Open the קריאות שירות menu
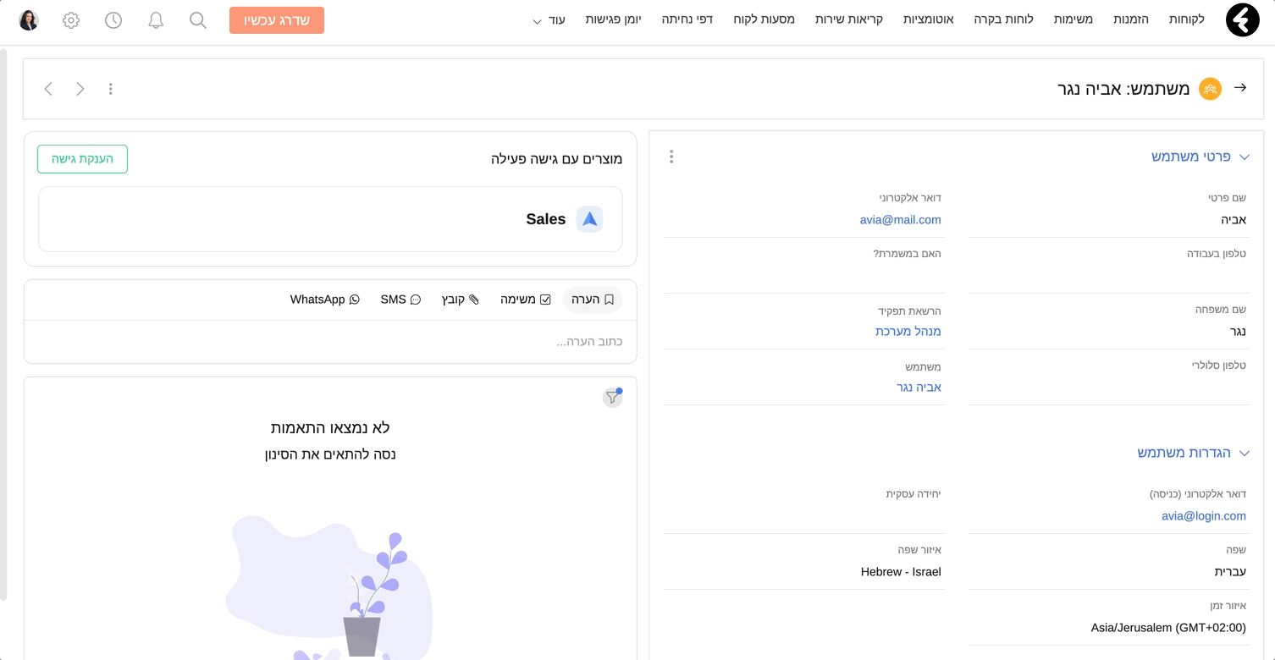The image size is (1275, 660). coord(849,19)
